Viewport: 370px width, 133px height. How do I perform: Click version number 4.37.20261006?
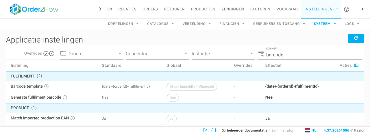[x=336, y=130]
